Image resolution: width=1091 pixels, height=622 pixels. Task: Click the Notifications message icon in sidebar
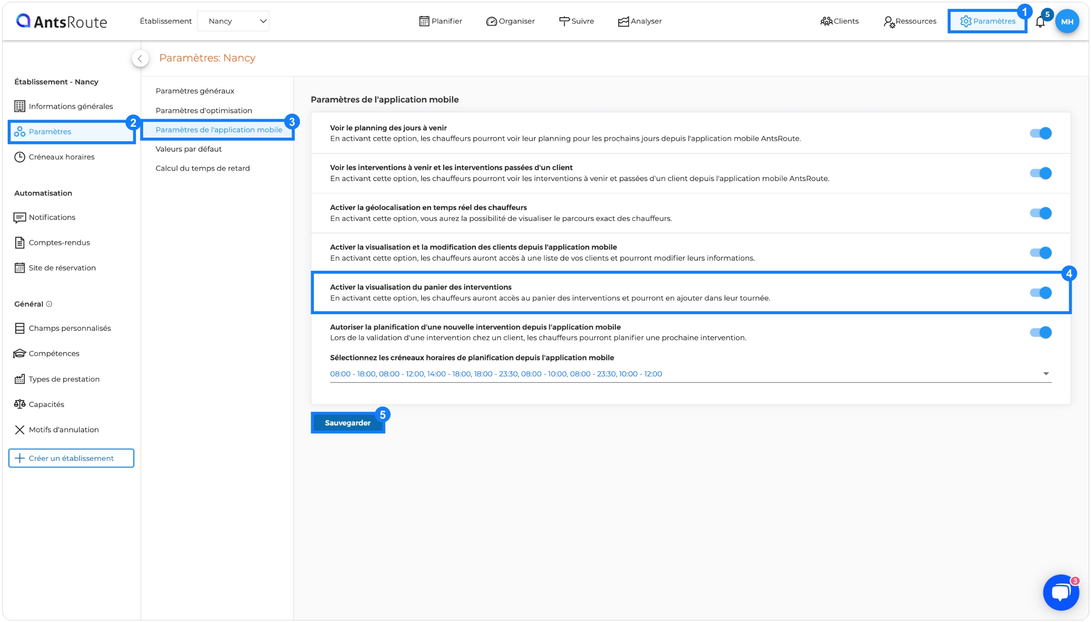19,218
